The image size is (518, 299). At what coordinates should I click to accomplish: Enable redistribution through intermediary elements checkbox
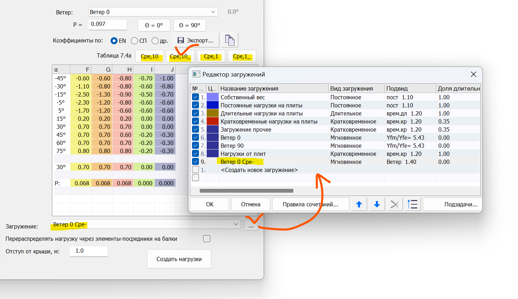tap(207, 239)
